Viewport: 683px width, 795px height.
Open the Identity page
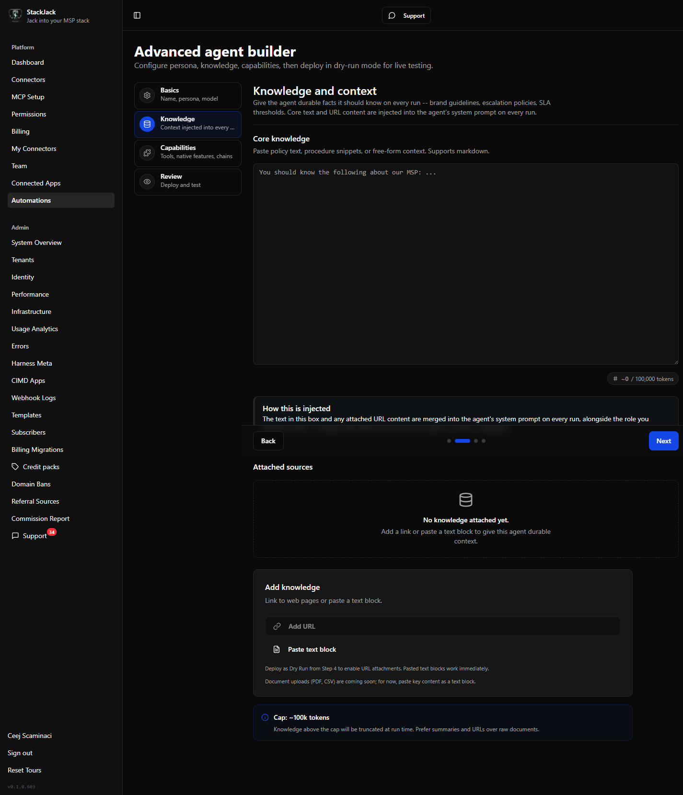[61, 277]
